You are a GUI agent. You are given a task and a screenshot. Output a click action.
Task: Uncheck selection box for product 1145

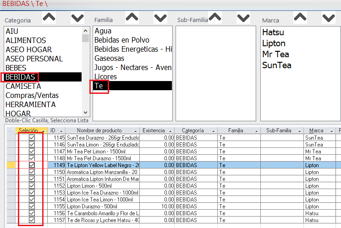coord(32,137)
